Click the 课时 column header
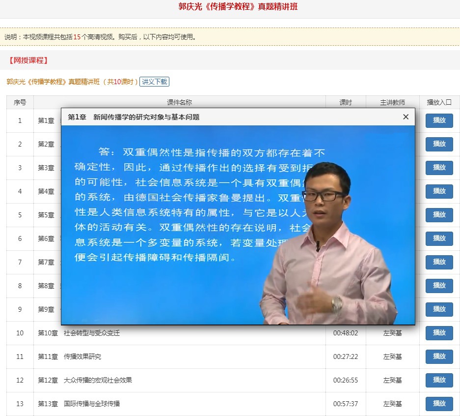The width and height of the screenshot is (460, 416). click(x=345, y=102)
